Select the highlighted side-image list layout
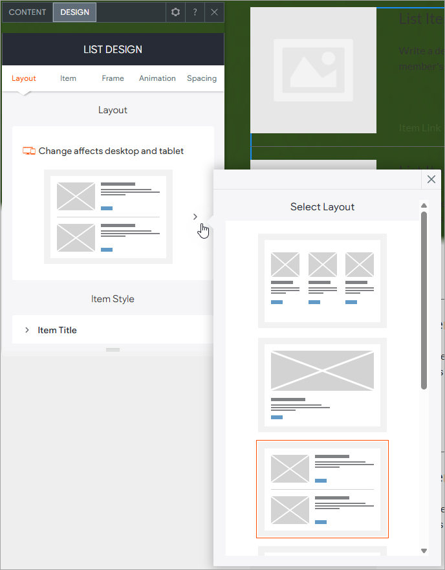Viewport: 445px width, 570px height. 322,489
